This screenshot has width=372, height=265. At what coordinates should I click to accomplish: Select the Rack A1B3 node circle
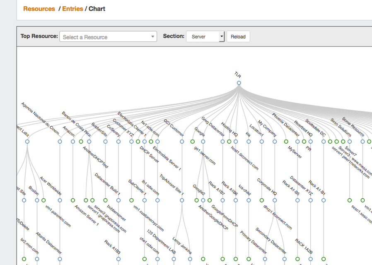(118, 259)
